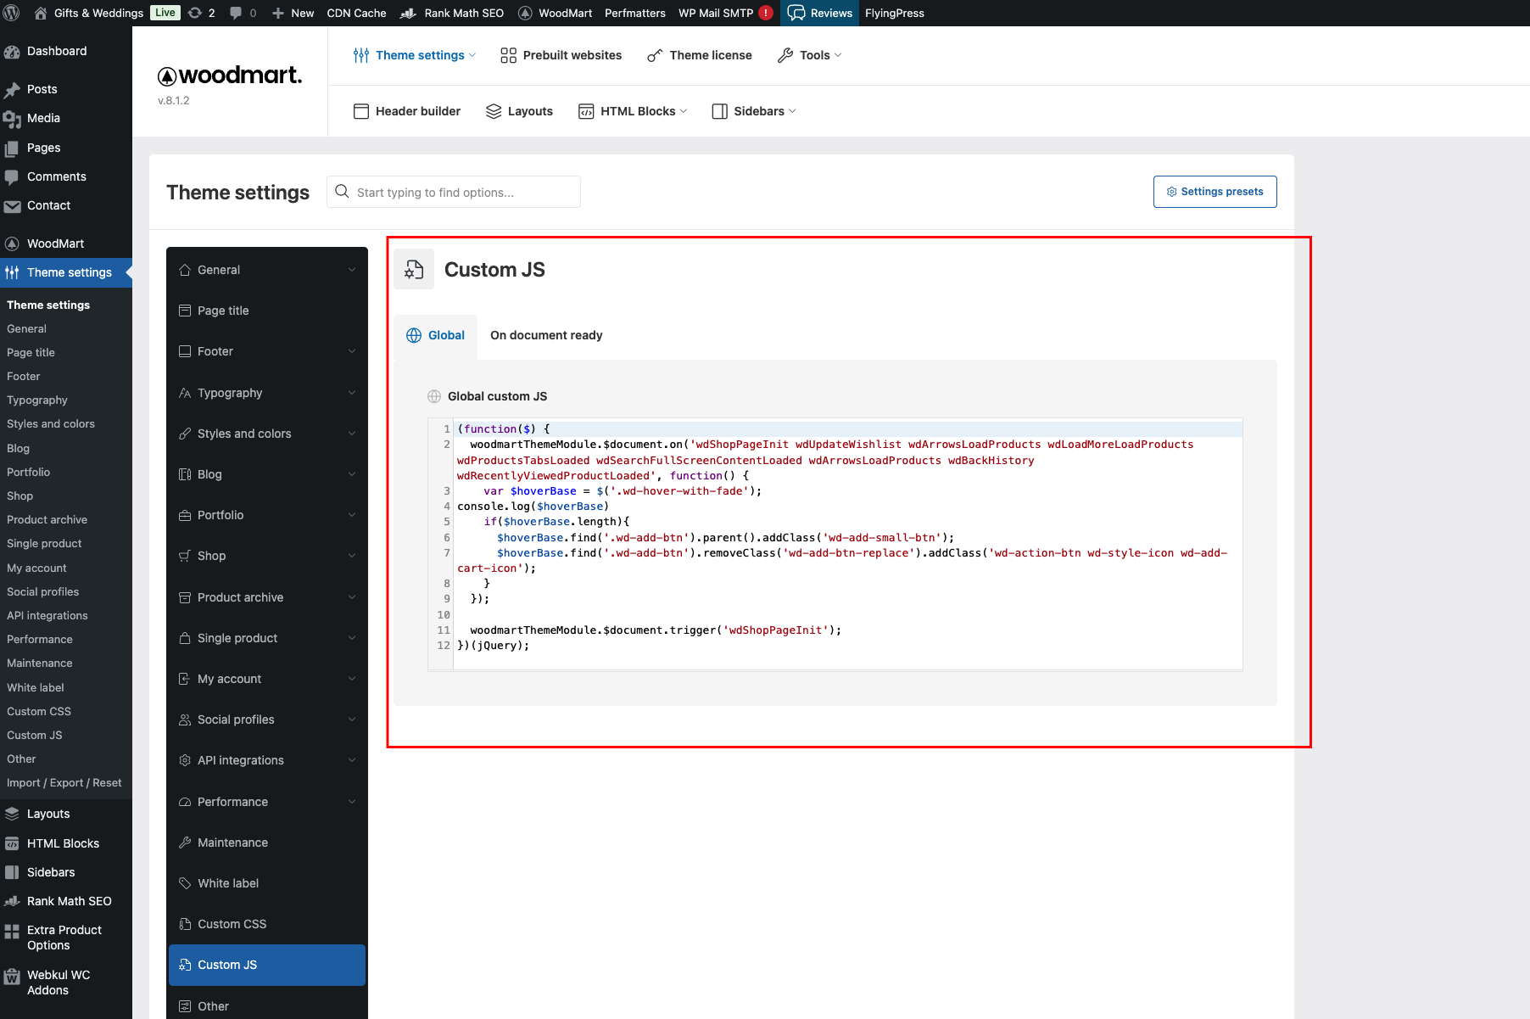Expand the Styles and colors section
1530x1019 pixels.
267,434
